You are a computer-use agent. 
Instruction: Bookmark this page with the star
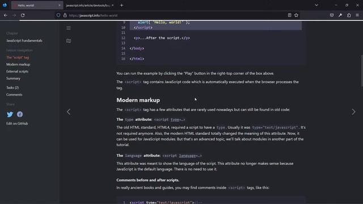click(x=296, y=15)
